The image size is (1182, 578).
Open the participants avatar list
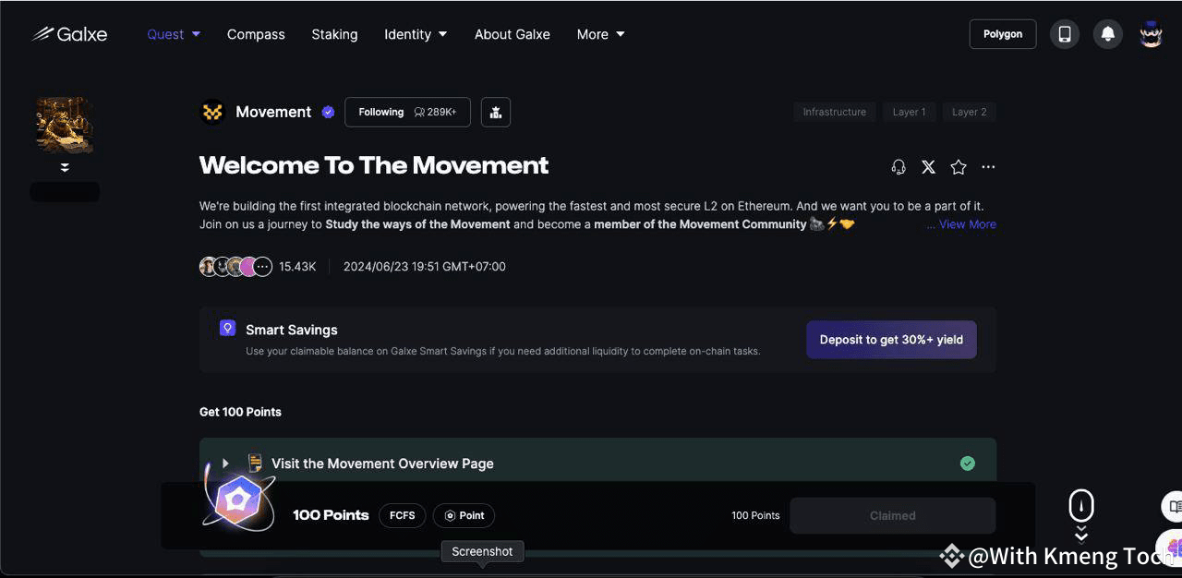click(236, 267)
